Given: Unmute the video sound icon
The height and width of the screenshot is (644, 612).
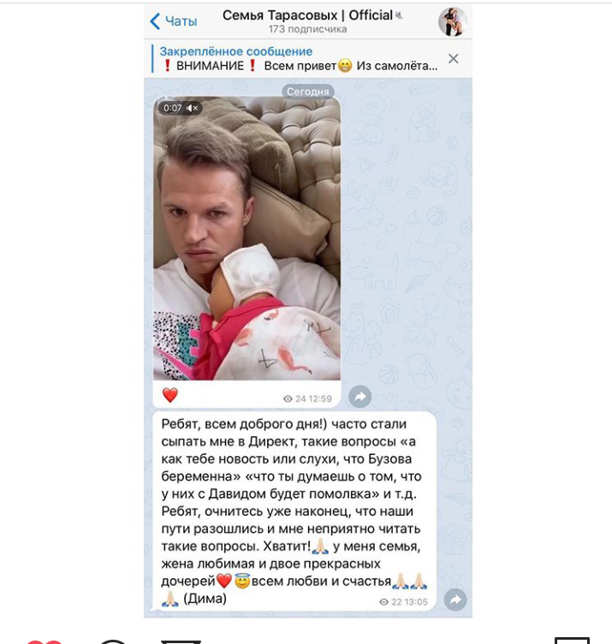Looking at the screenshot, I should (192, 108).
